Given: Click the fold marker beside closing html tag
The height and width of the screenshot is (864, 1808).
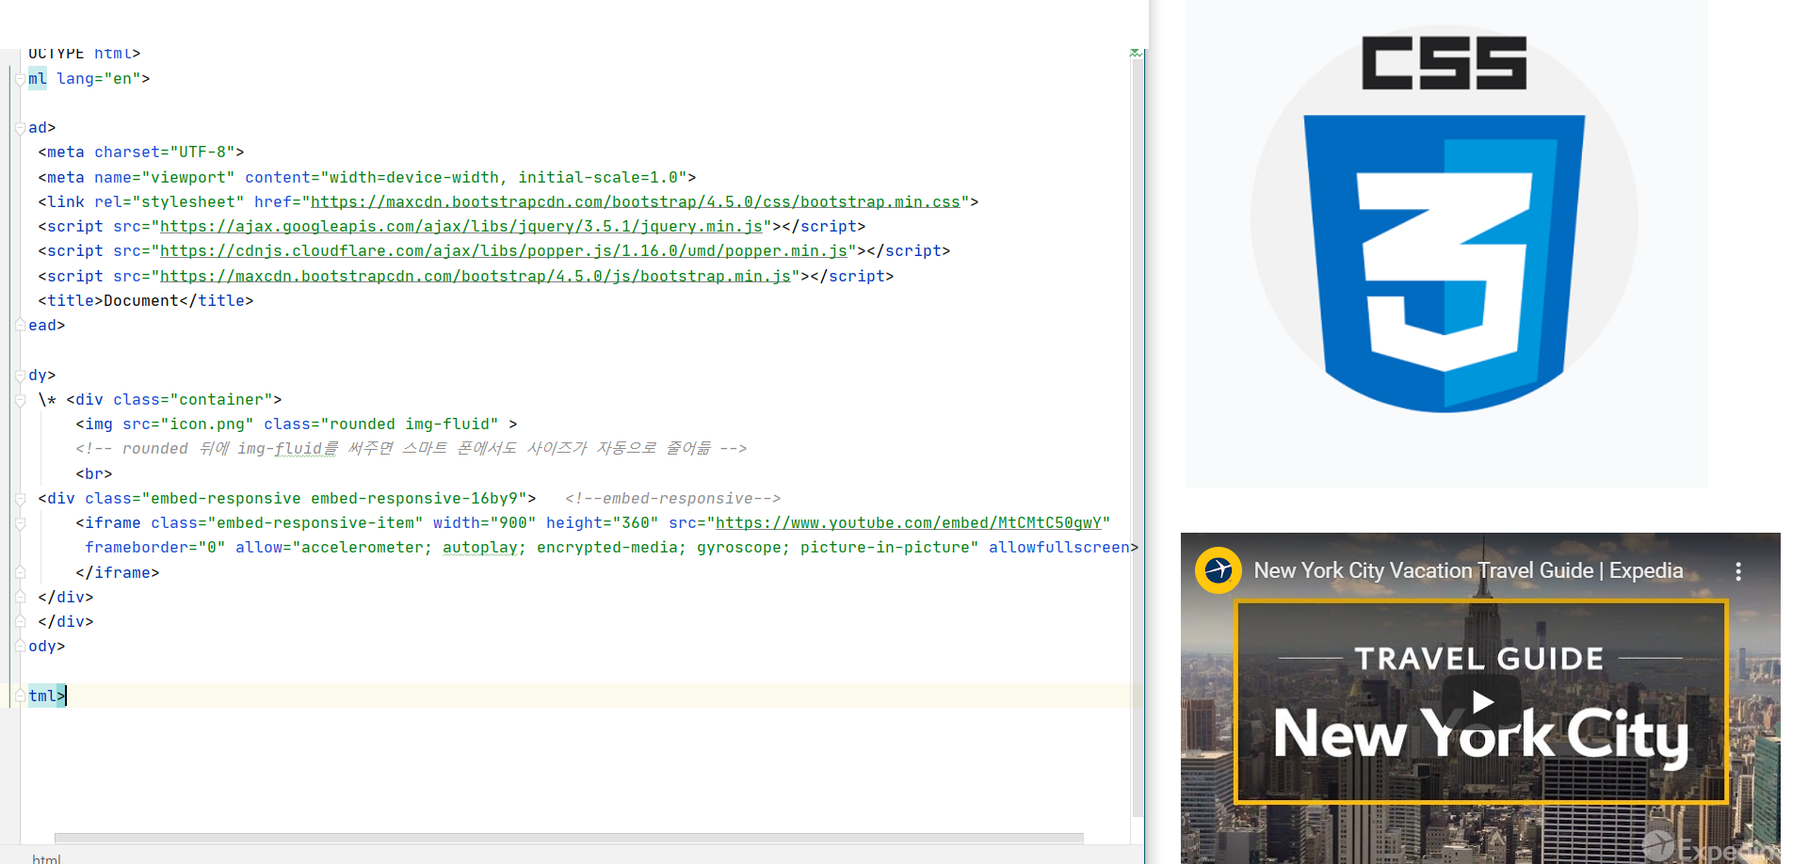Looking at the screenshot, I should pos(20,696).
